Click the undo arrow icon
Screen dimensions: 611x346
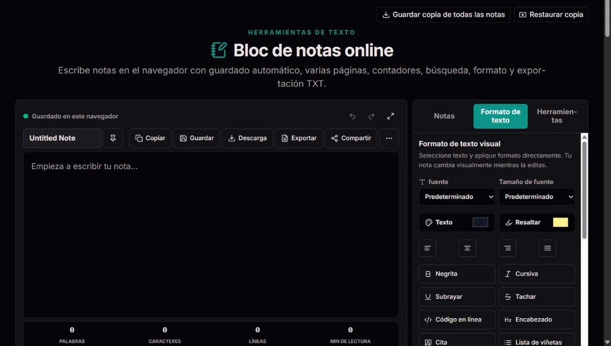pos(352,116)
